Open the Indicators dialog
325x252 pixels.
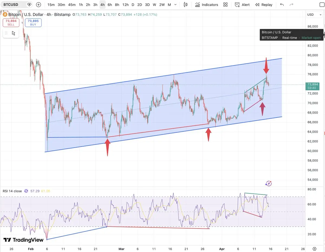(x=207, y=5)
